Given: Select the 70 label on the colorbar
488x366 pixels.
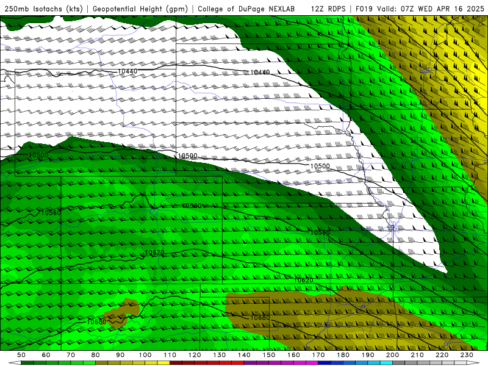Looking at the screenshot, I should click(x=71, y=355).
